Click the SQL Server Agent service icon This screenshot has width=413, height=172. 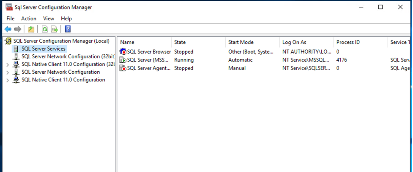pos(123,68)
